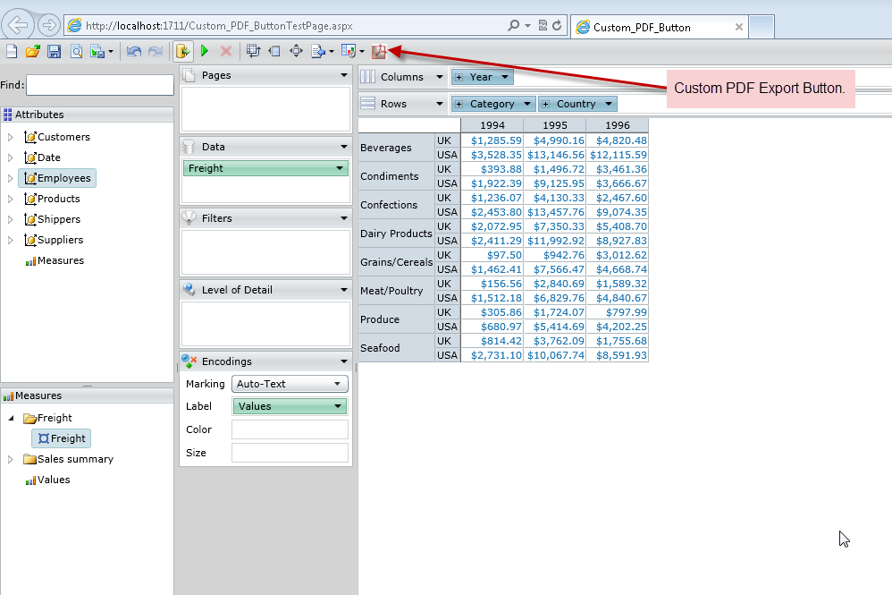Close the Custom_PDF_Button browser tab

[x=738, y=27]
